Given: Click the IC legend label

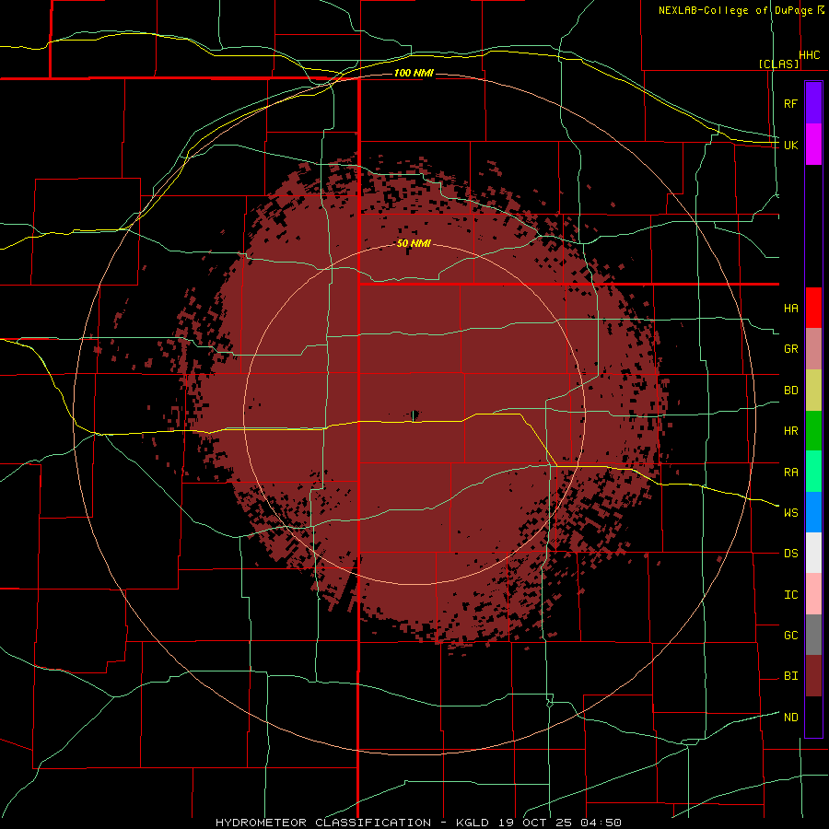Looking at the screenshot, I should coord(790,594).
